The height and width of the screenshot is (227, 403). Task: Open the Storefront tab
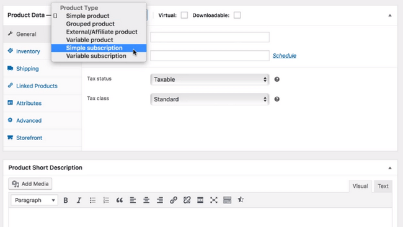click(x=42, y=138)
